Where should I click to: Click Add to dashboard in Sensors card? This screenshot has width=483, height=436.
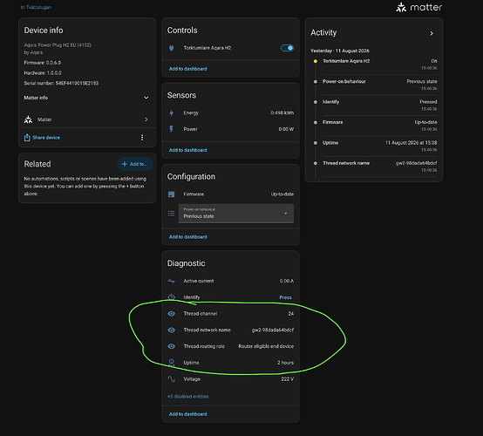[x=187, y=150]
